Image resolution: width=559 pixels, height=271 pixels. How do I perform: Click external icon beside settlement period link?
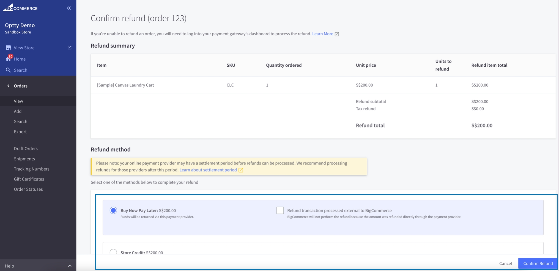(241, 170)
